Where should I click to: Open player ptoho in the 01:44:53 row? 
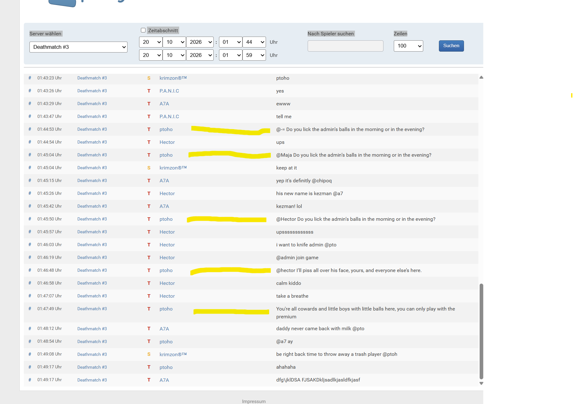click(x=166, y=129)
